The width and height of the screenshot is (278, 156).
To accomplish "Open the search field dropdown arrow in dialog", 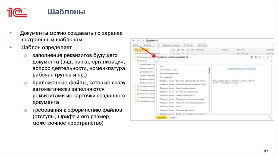I will click(270, 61).
